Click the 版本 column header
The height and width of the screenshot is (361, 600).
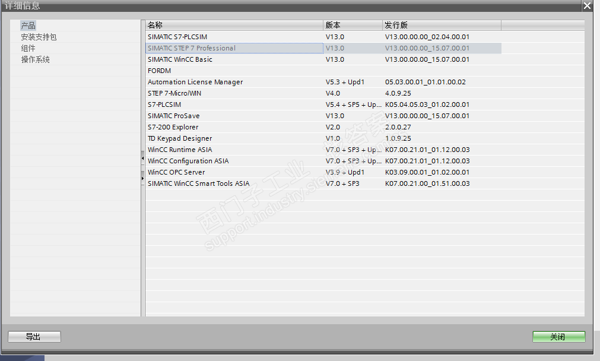[353, 26]
